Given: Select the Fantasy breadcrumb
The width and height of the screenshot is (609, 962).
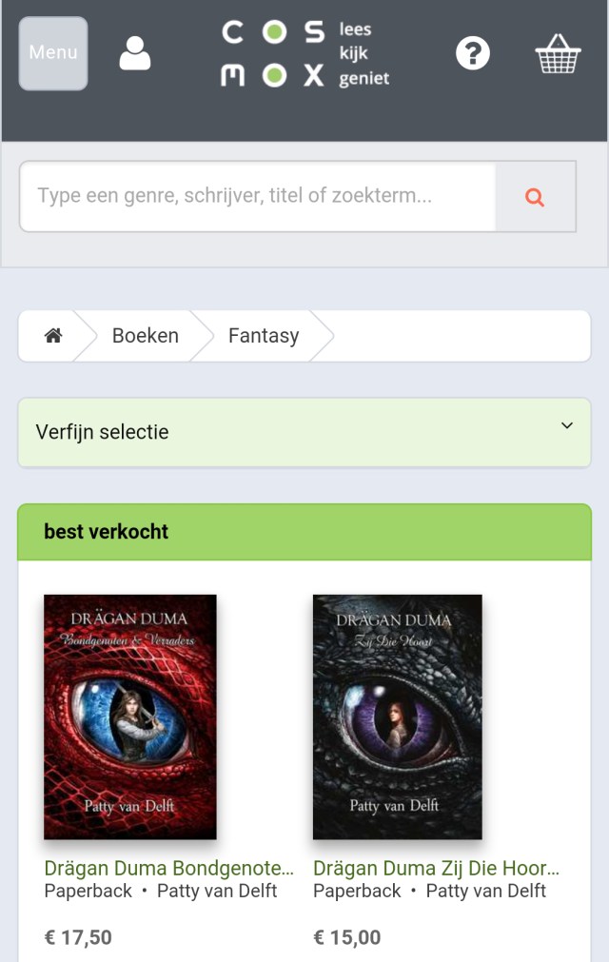Looking at the screenshot, I should 264,336.
